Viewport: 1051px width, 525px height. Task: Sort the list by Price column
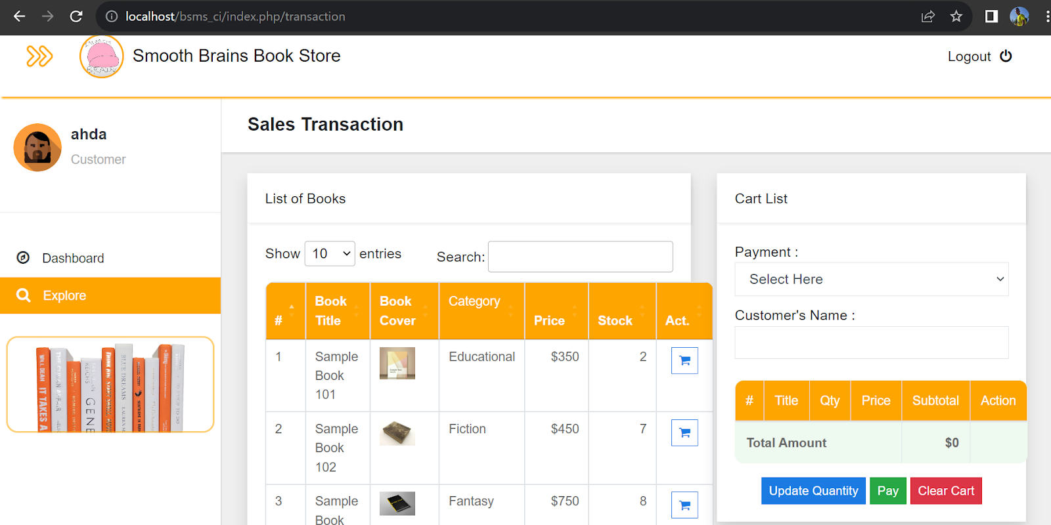pos(556,311)
